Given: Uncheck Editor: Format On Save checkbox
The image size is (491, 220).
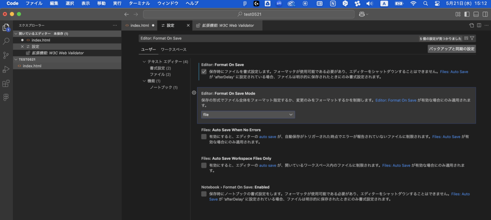Looking at the screenshot, I should tap(204, 72).
